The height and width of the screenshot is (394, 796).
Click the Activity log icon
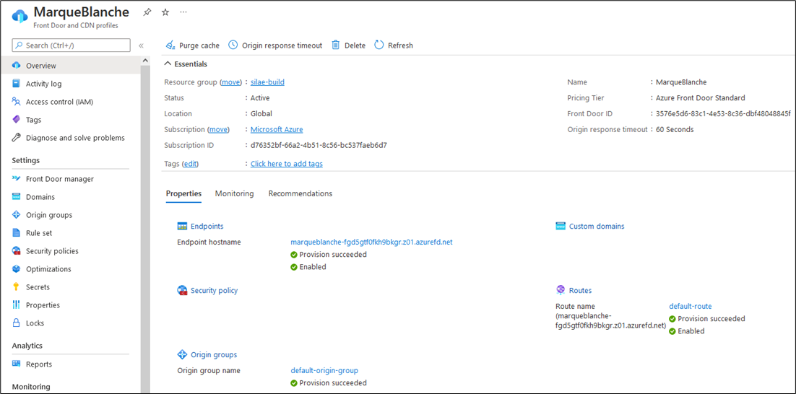tap(16, 84)
